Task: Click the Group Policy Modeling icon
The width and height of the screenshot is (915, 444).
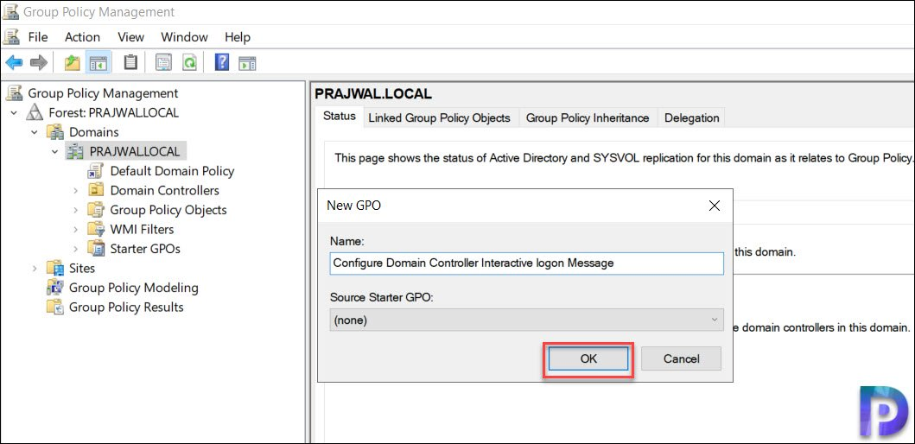Action: coord(55,288)
